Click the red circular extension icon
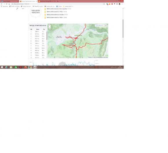 click(x=112, y=4)
